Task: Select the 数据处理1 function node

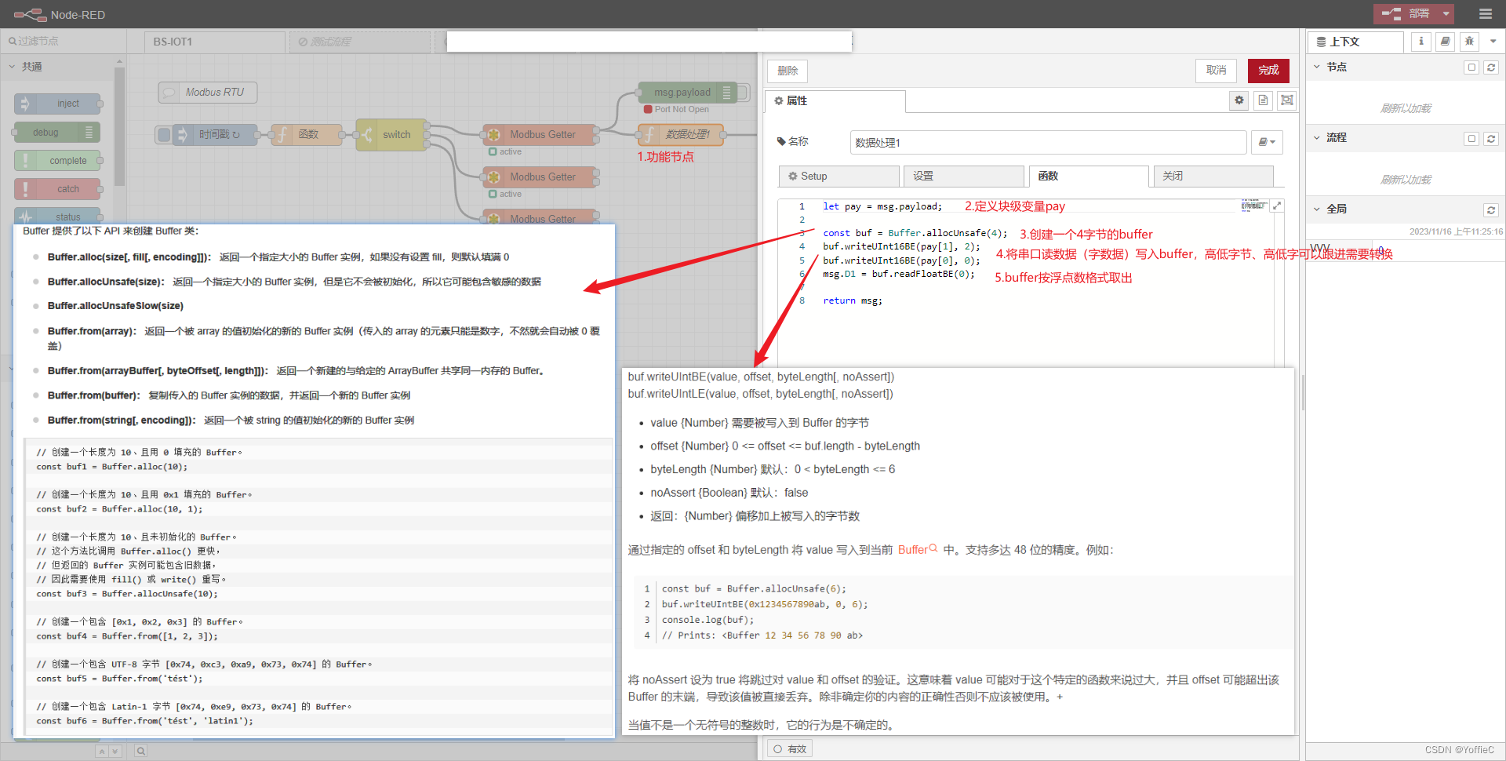Action: tap(680, 134)
